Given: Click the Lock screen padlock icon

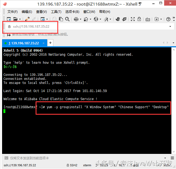Looking at the screenshot, I should [x=139, y=19].
